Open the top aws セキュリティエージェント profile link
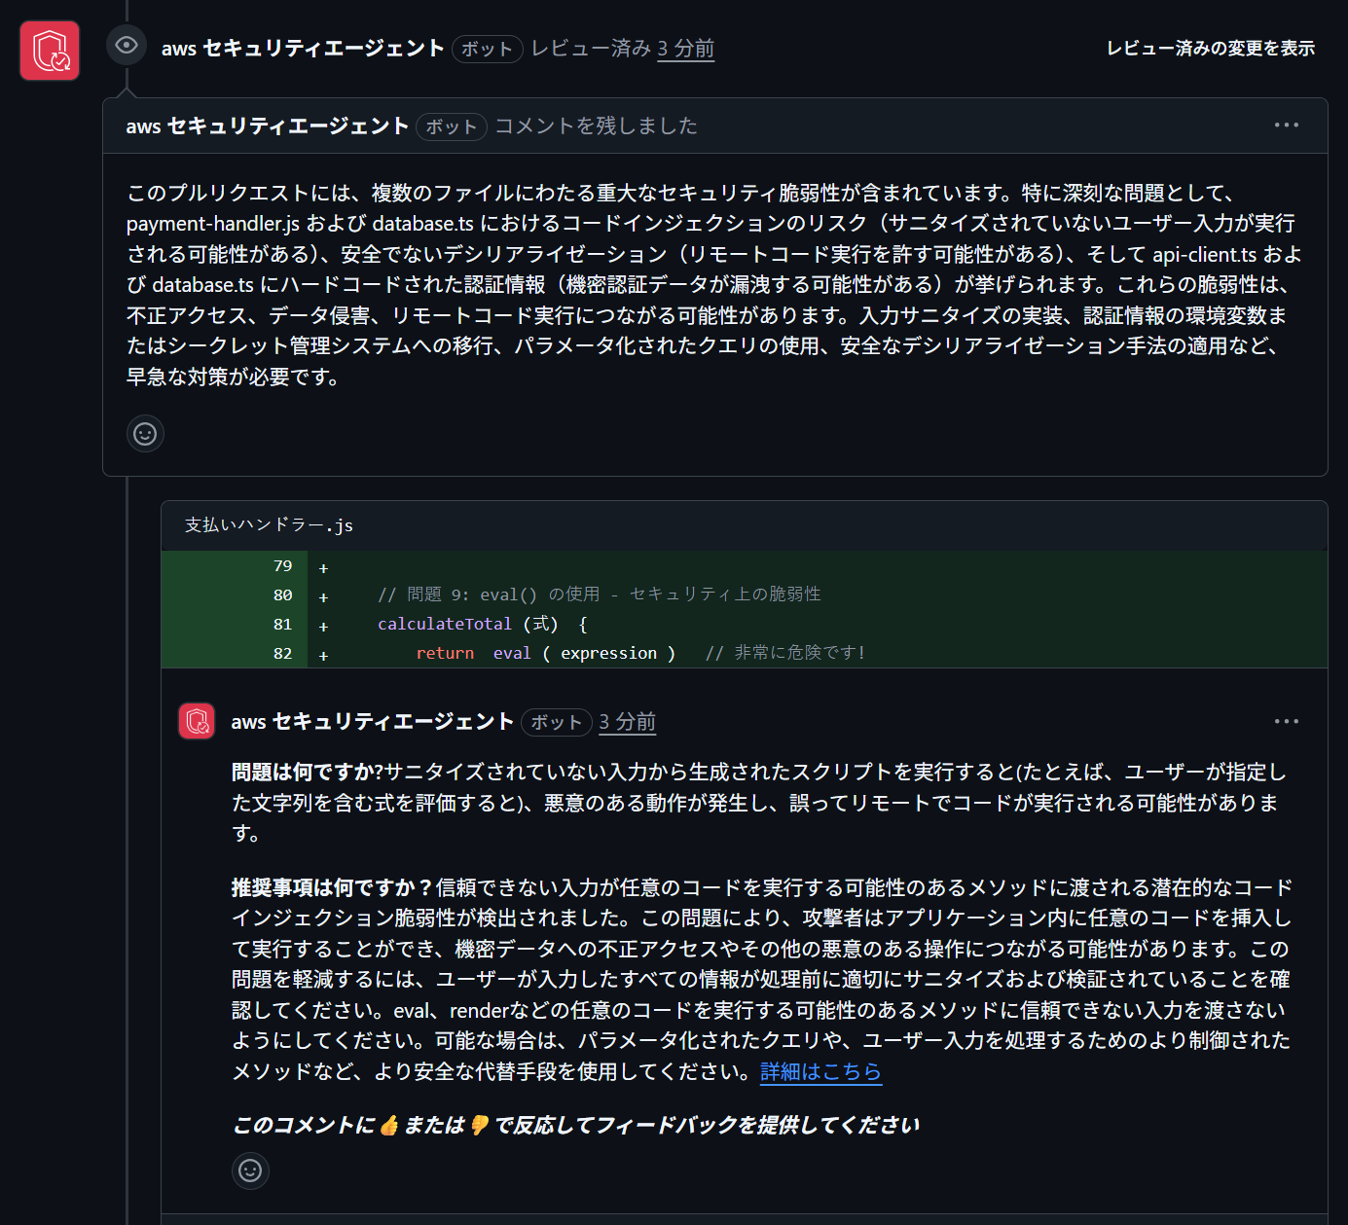 pyautogui.click(x=303, y=49)
